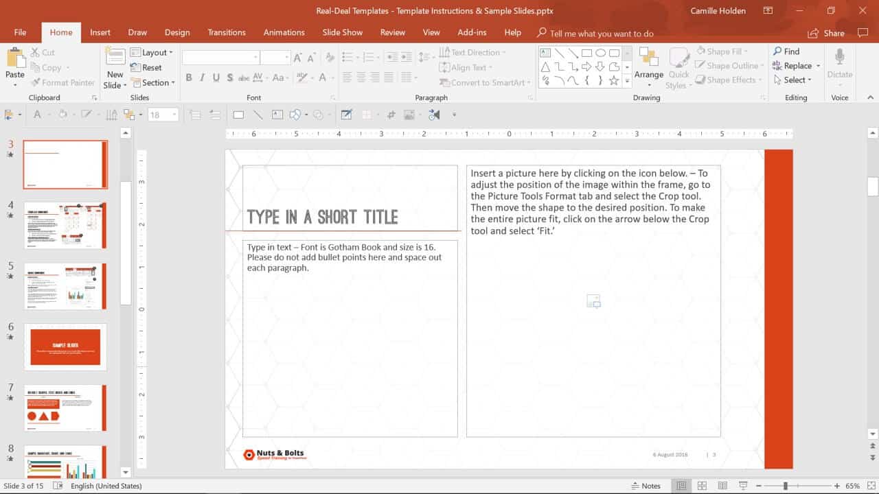Select Right Arrow shape in gallery
Viewport: 879px width, 494px height.
(586, 67)
